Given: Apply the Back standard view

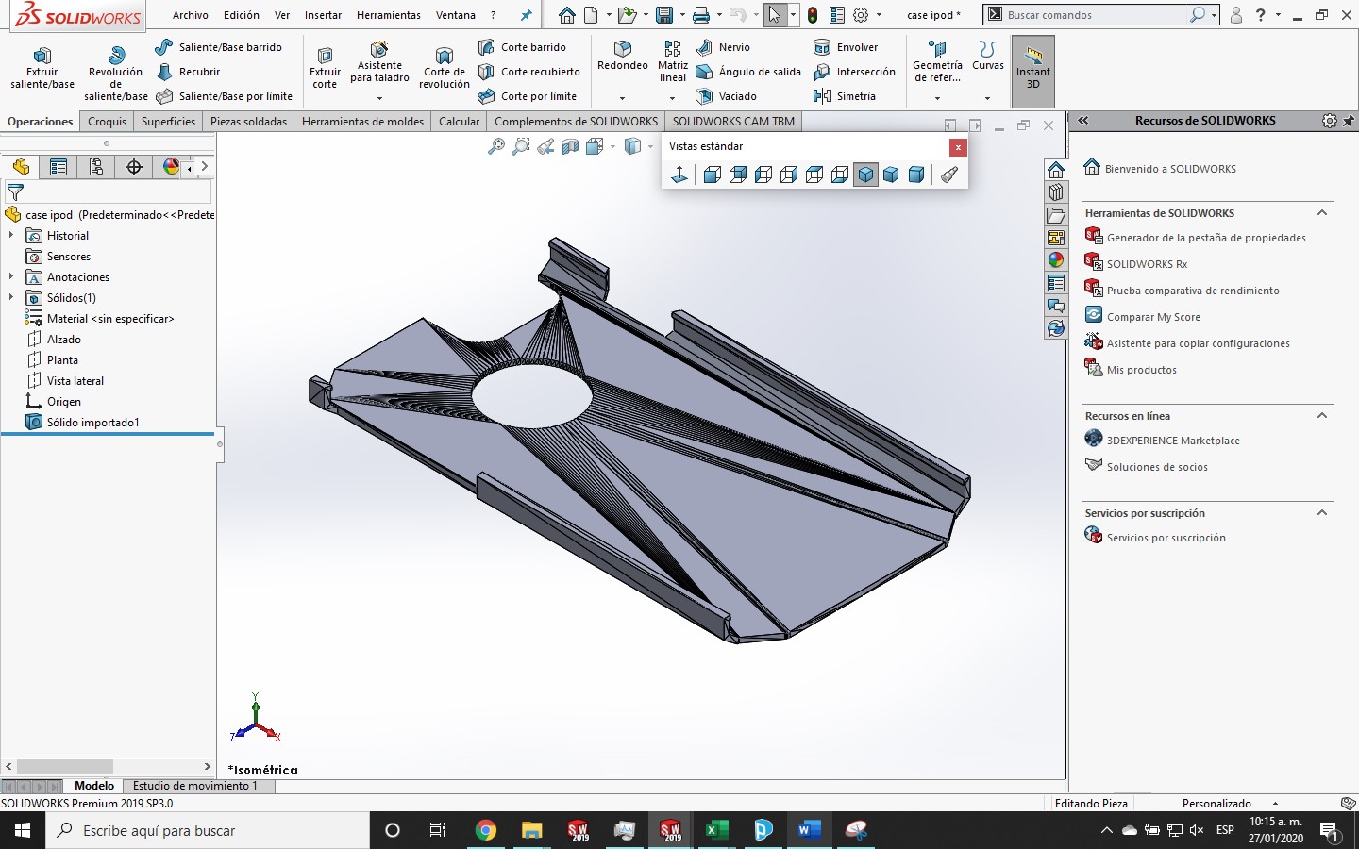Looking at the screenshot, I should coord(738,175).
